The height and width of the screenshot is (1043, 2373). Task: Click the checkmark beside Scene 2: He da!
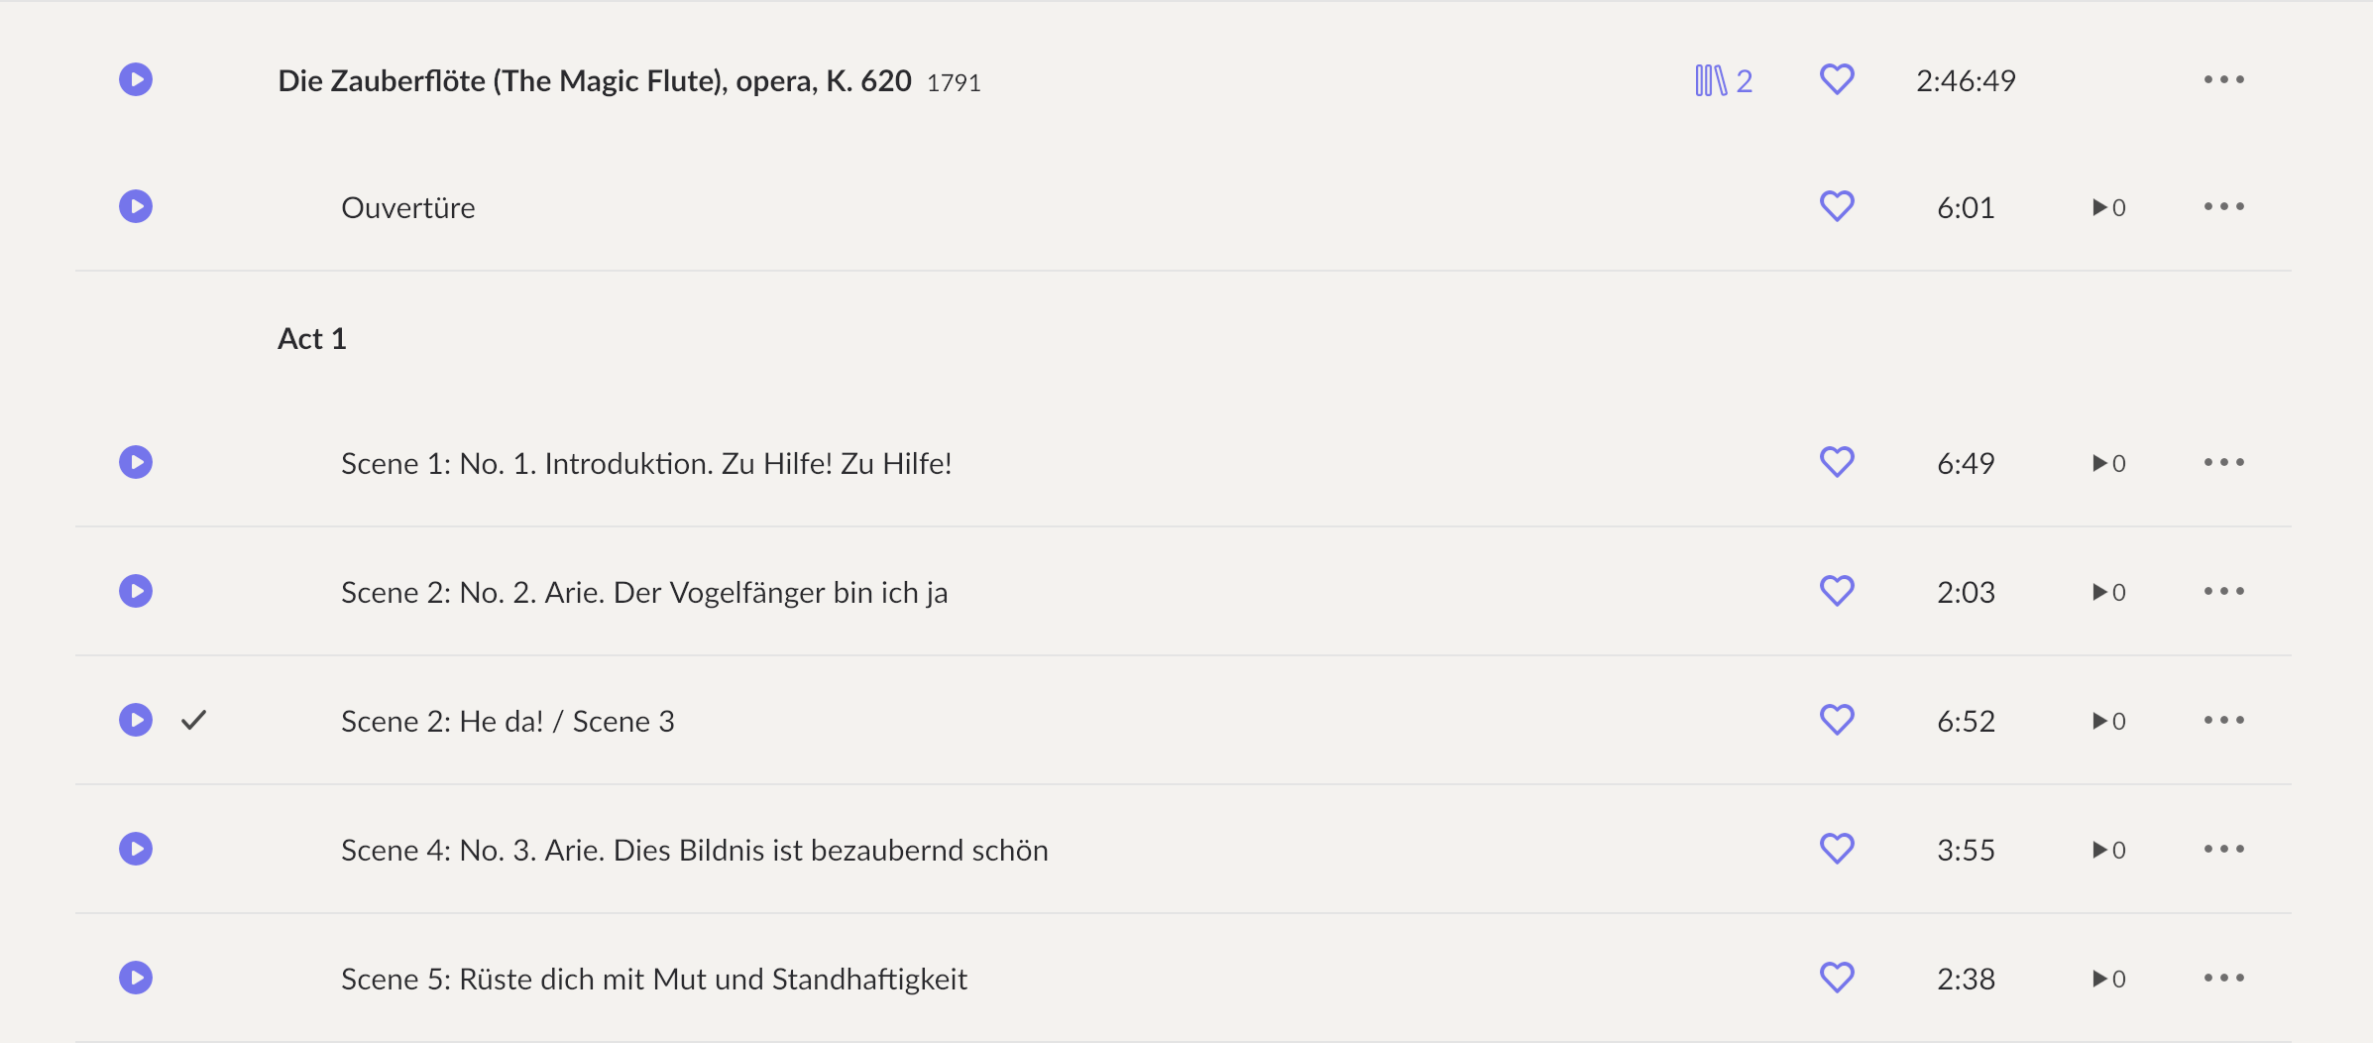coord(194,720)
